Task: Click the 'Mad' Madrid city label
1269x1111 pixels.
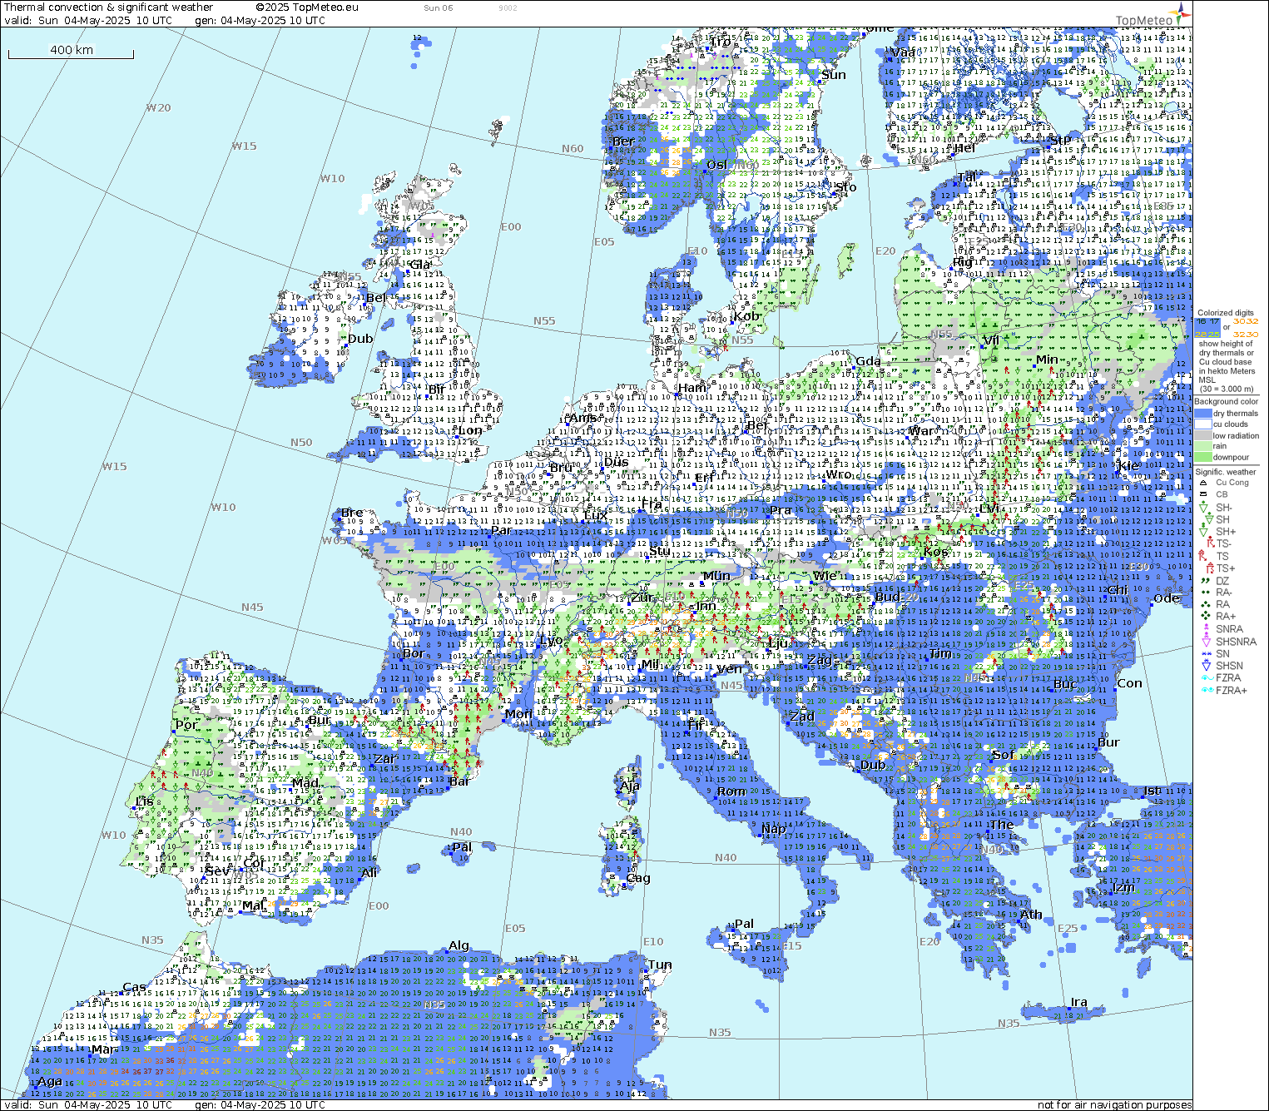Action: pos(305,783)
